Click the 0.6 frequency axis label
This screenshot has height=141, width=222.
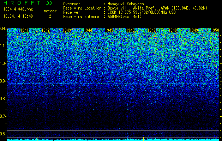click(x=3, y=134)
